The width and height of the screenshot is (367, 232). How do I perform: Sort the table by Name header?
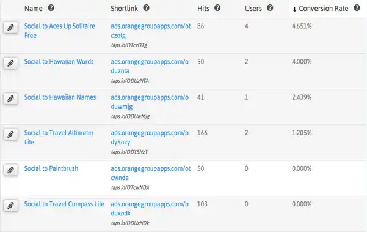pyautogui.click(x=34, y=9)
